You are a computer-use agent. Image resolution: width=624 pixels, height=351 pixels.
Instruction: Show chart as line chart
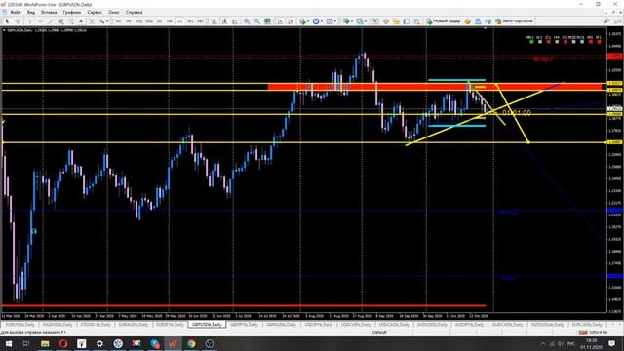coord(235,21)
